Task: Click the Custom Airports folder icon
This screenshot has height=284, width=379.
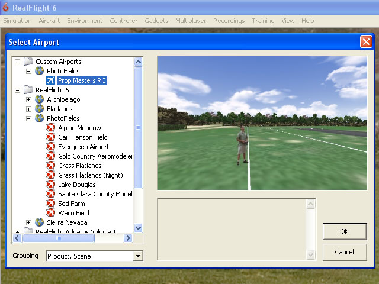Action: 28,62
